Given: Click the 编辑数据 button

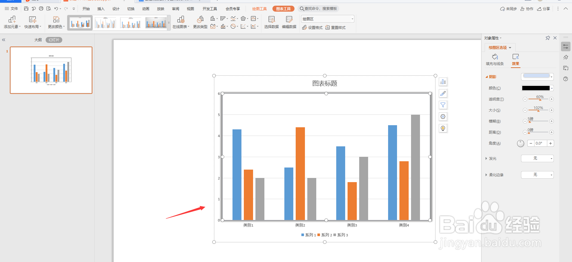Looking at the screenshot, I should click(x=289, y=22).
